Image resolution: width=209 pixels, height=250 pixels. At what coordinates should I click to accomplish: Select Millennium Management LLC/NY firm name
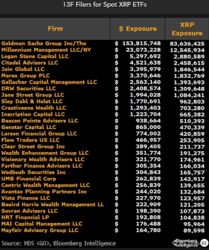click(x=46, y=50)
